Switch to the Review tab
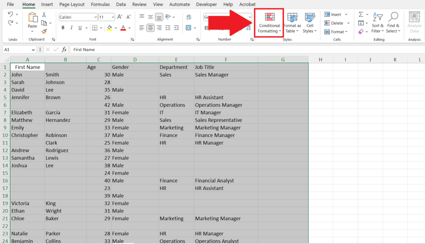 click(x=139, y=4)
